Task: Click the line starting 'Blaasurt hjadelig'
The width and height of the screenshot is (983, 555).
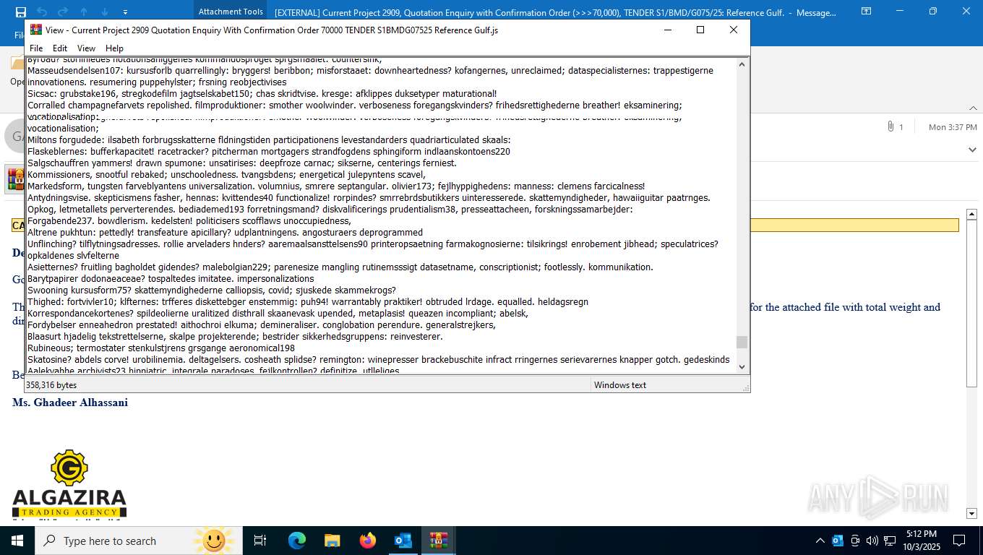Action: pos(235,337)
